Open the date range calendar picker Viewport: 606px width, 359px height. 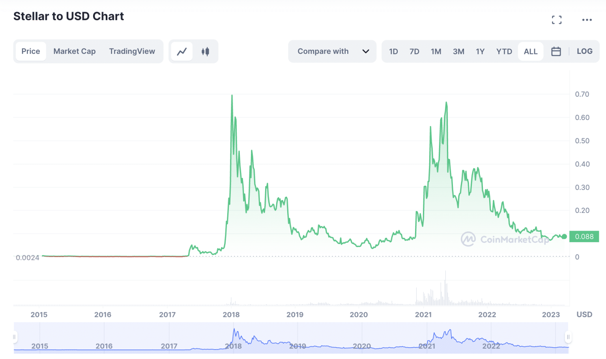(x=556, y=51)
